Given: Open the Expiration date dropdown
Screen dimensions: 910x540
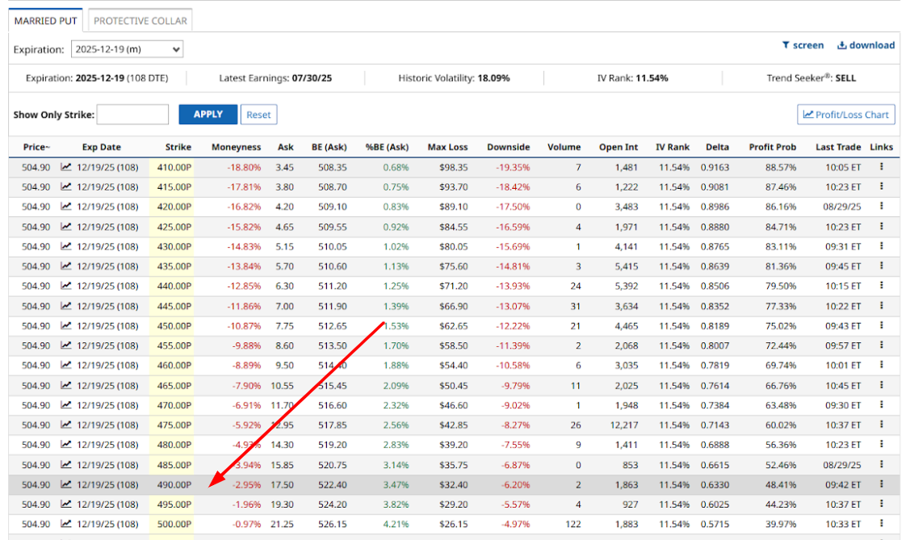Looking at the screenshot, I should (128, 49).
